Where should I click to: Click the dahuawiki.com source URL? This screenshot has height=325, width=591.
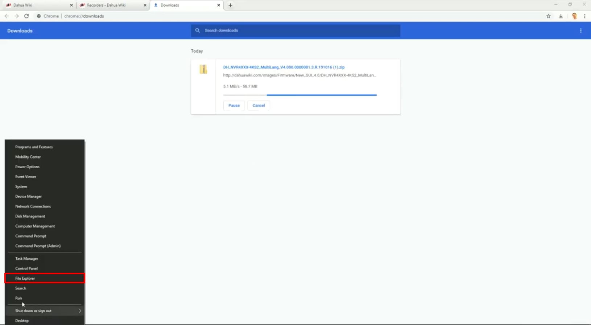pyautogui.click(x=299, y=75)
